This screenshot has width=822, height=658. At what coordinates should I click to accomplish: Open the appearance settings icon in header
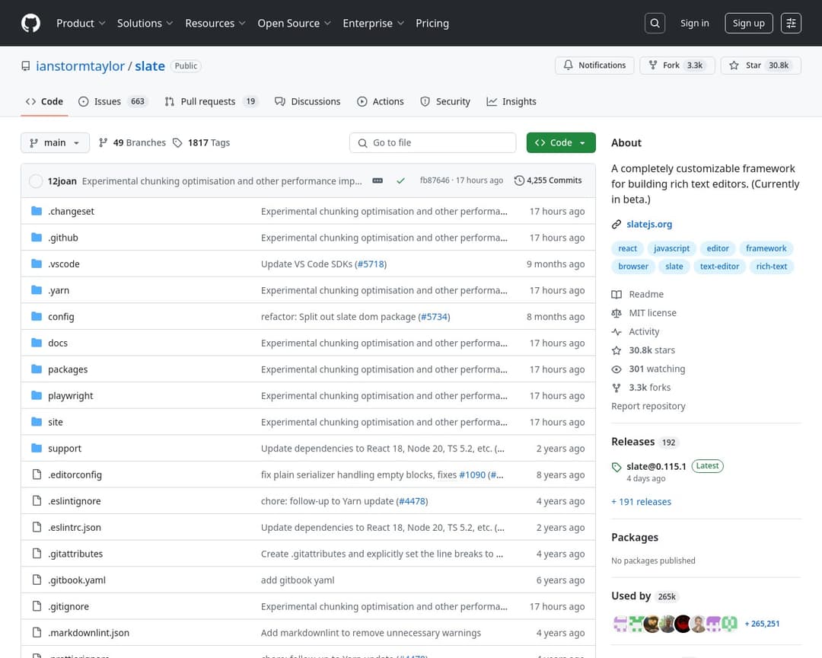791,23
